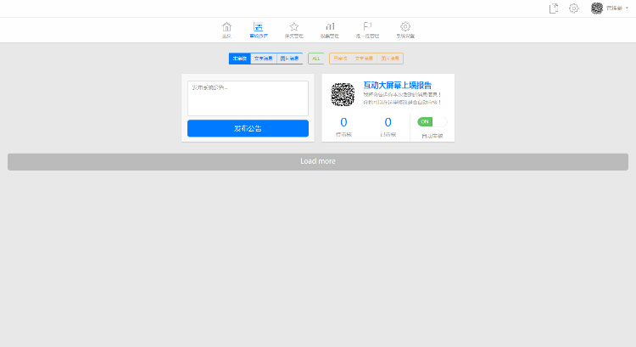Screen dimensions: 636x347
Task: Click the gear icon in top header
Action: pyautogui.click(x=573, y=8)
